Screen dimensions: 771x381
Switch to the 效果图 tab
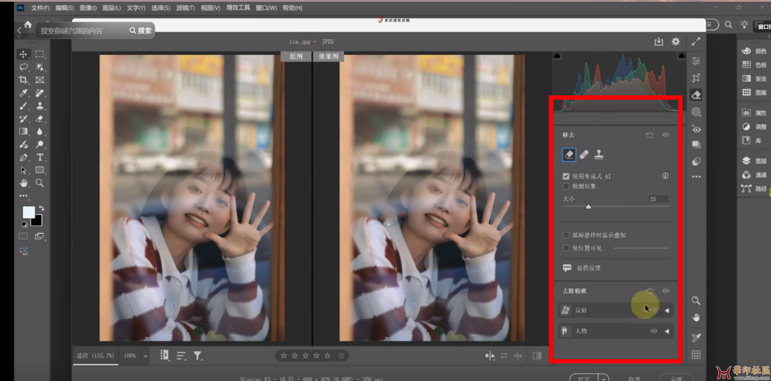[x=328, y=56]
